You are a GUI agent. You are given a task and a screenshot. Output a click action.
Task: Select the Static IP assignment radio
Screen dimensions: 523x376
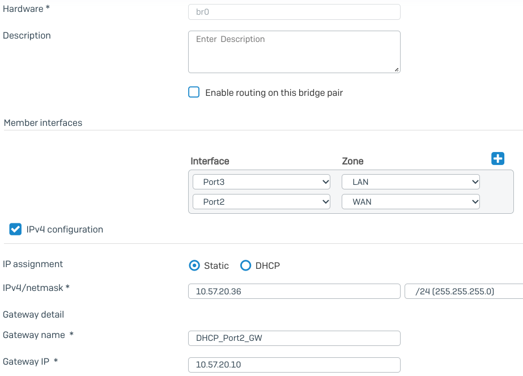coord(194,265)
